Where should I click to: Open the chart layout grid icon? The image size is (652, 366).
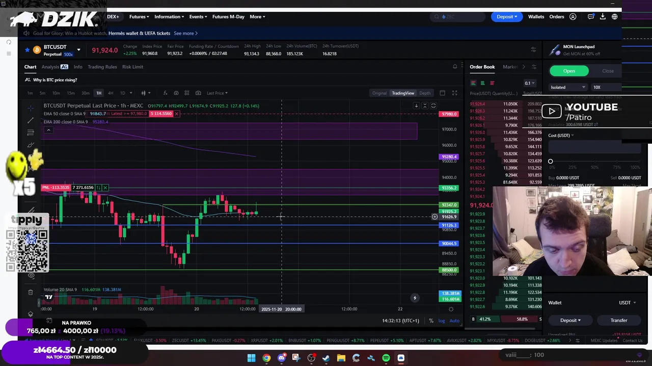click(187, 93)
